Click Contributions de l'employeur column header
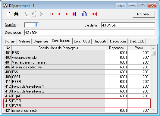The height and width of the screenshot is (116, 160). point(58,48)
